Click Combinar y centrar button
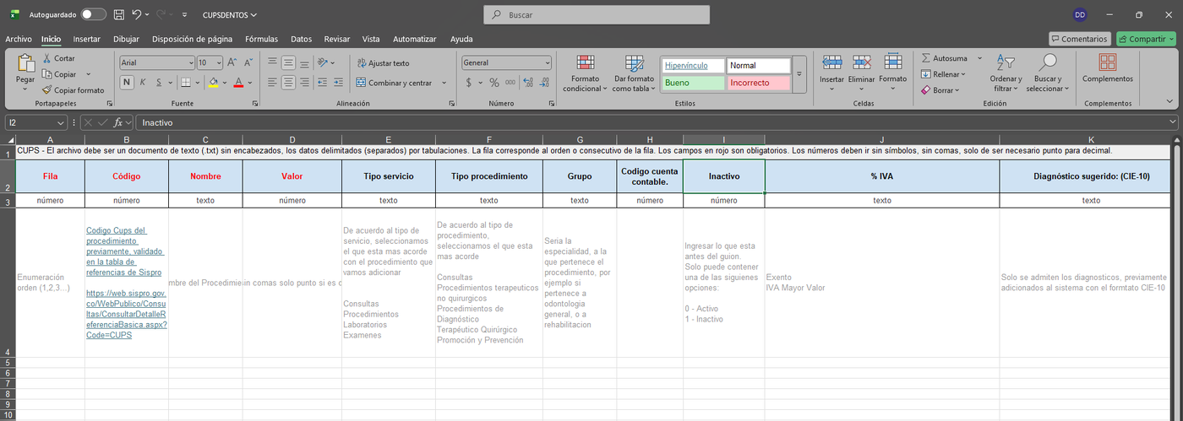1183x421 pixels. [x=394, y=83]
